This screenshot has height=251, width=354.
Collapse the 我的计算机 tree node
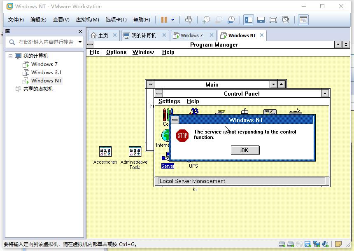10,56
